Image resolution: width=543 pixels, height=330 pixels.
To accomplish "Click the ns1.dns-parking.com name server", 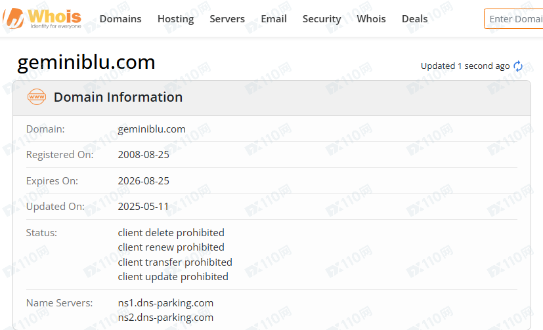I will [165, 303].
